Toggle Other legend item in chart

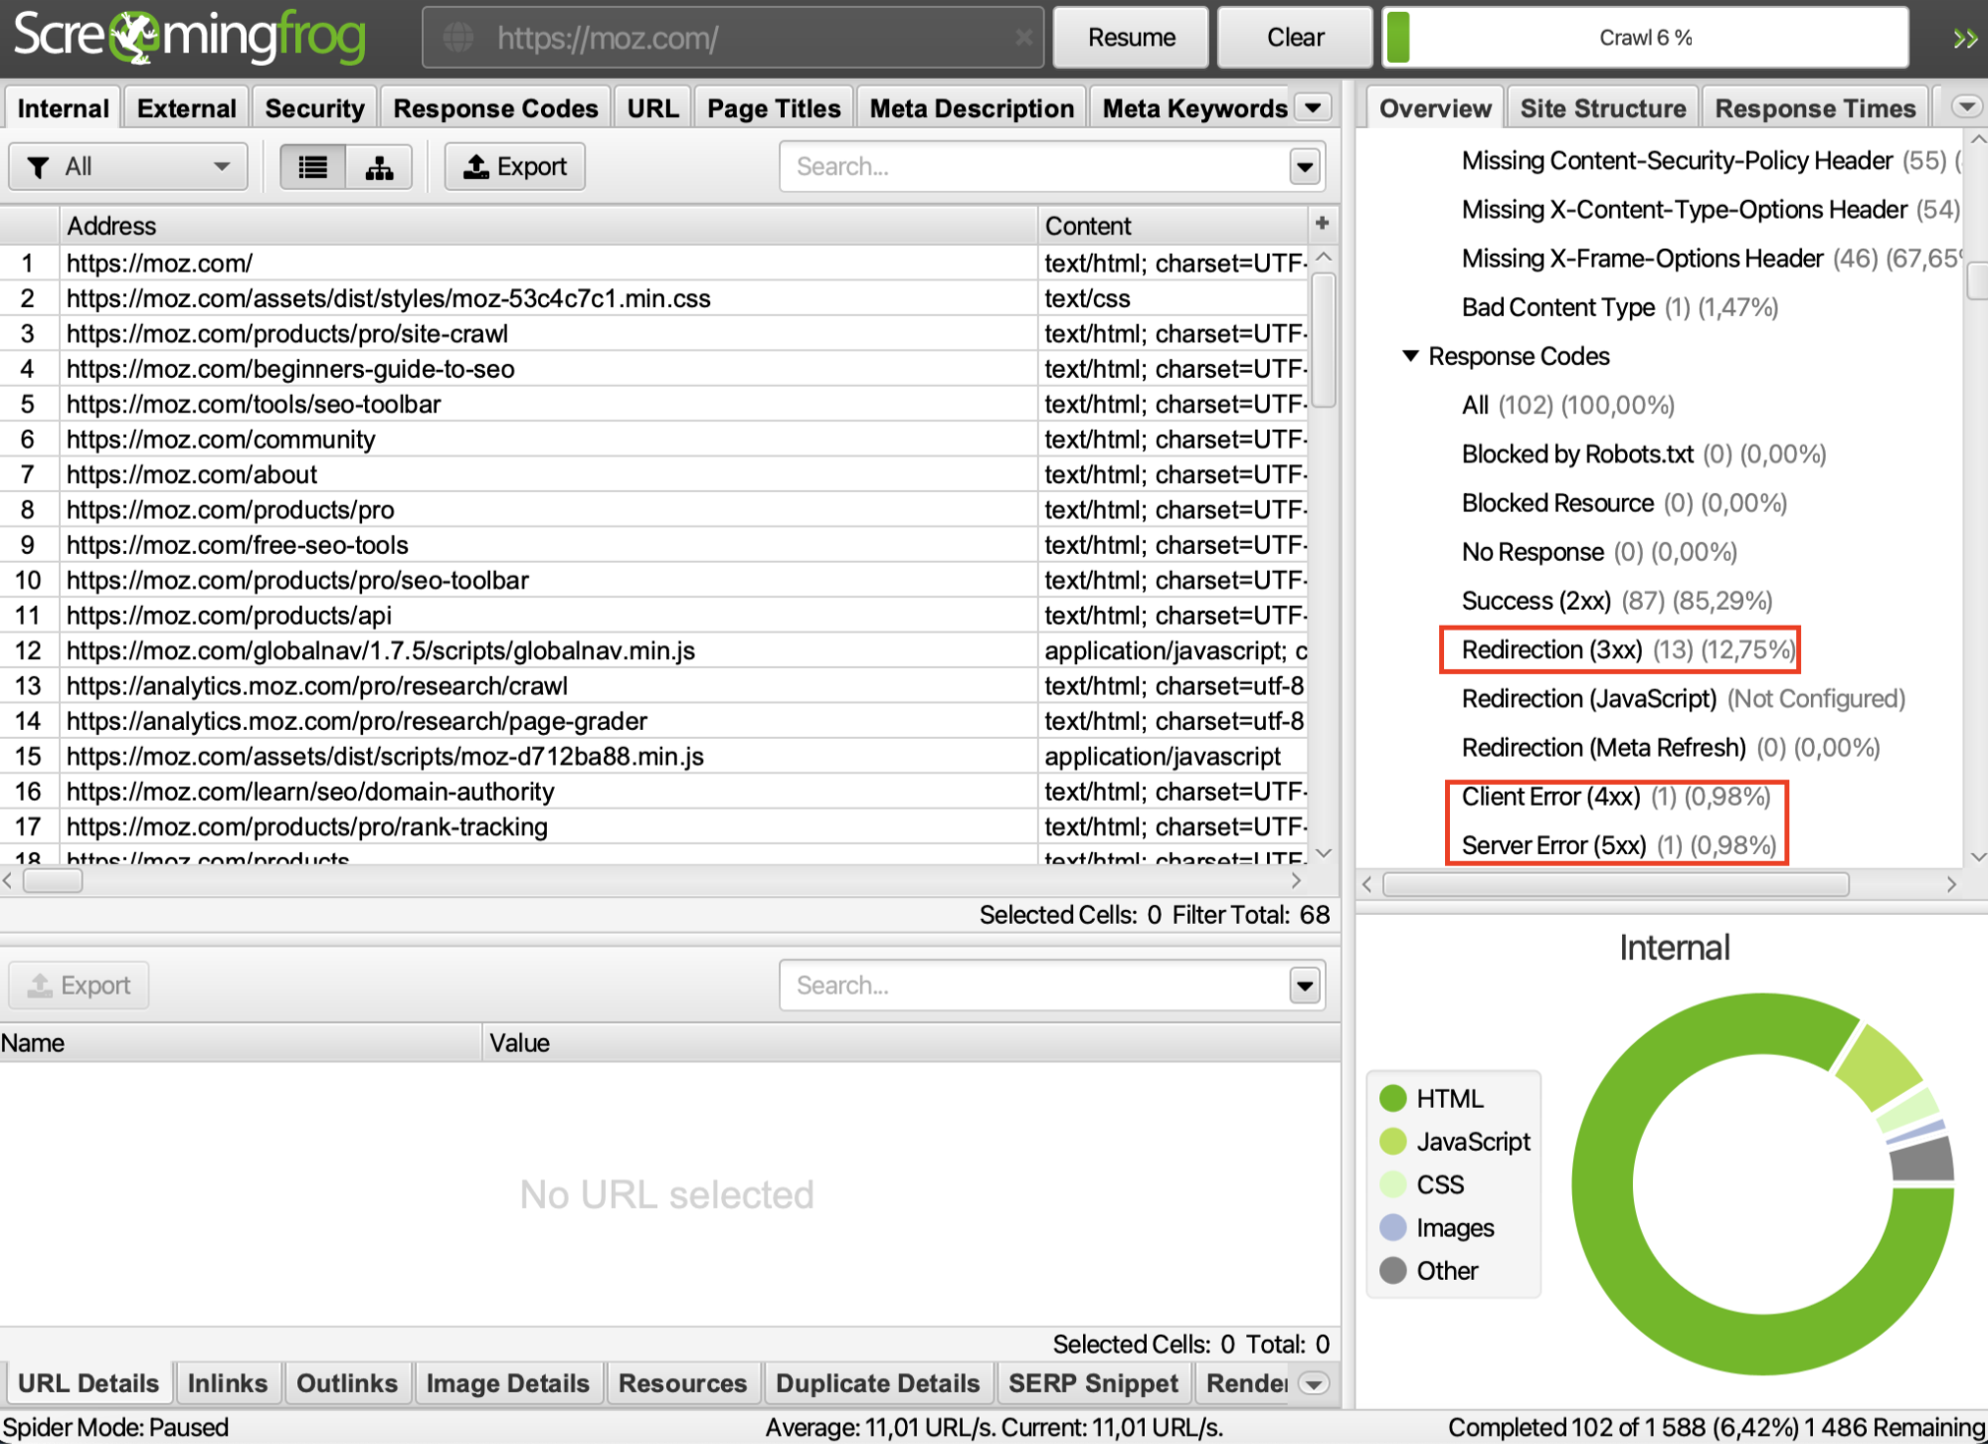1429,1271
